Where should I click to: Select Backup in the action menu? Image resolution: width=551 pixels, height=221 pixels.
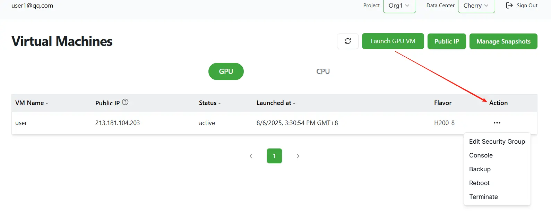480,169
